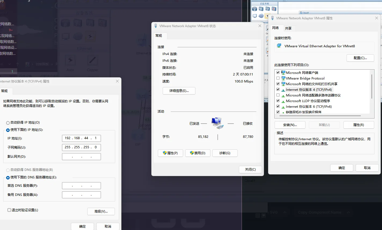Select cloud device icon in eNSP panel
Viewport: 382px width, 230px height.
pos(261,16)
